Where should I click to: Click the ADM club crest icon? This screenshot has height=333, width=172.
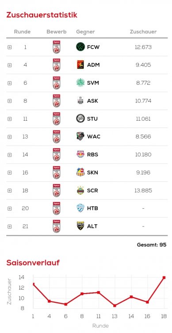[x=80, y=65]
